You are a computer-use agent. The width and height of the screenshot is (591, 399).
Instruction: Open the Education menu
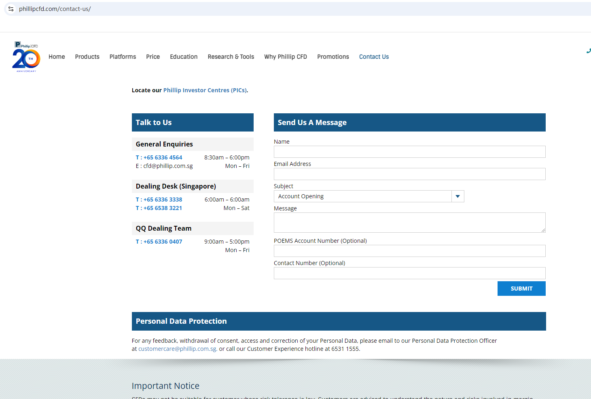184,57
